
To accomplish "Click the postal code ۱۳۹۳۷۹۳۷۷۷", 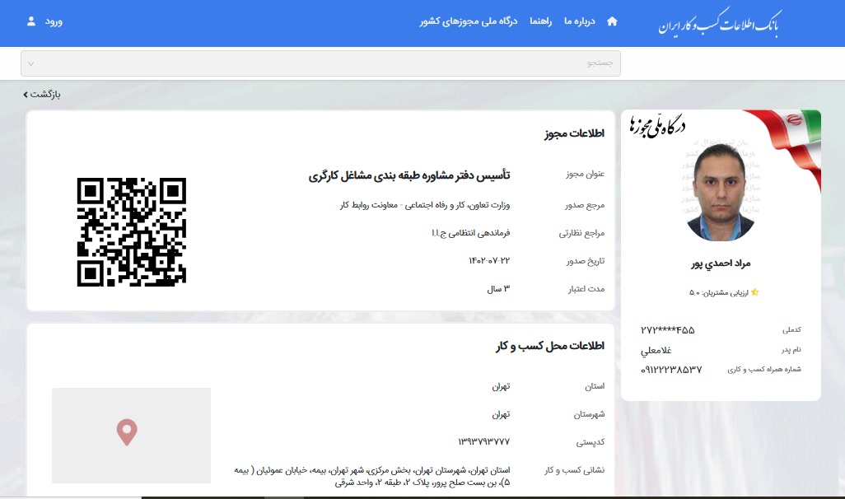I will click(484, 442).
